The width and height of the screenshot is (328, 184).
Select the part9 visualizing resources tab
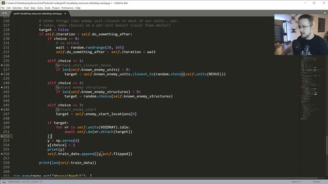tap(37, 14)
